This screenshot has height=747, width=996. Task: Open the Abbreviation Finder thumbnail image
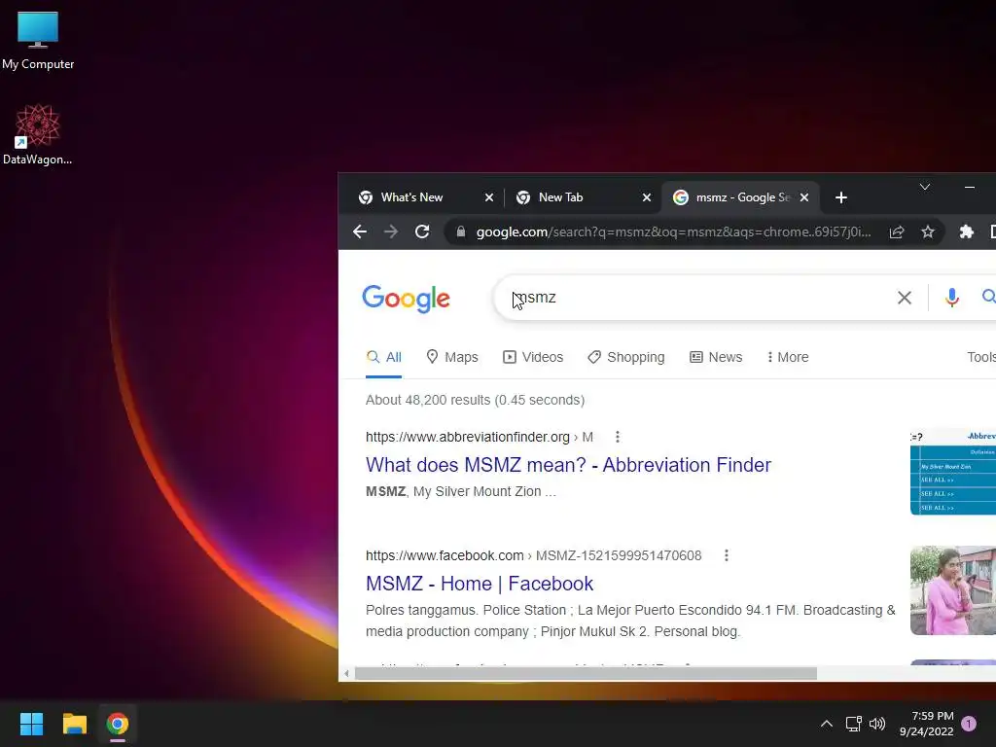pyautogui.click(x=953, y=472)
